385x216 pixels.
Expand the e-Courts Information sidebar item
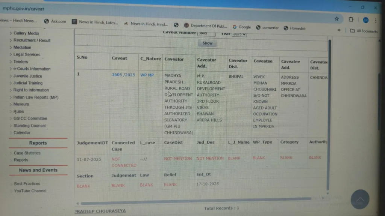coord(32,69)
